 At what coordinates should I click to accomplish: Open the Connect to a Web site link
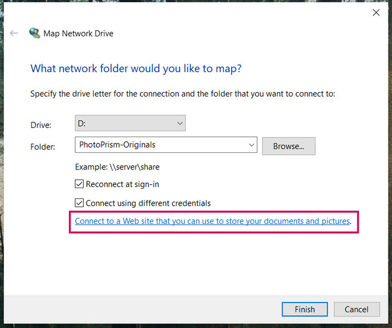coord(212,221)
